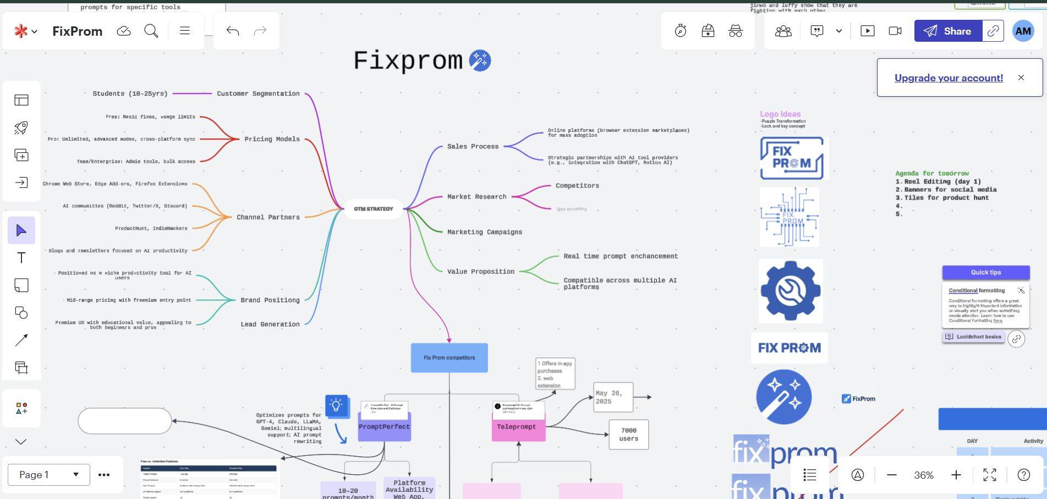Open the timer icon in top toolbar
Image resolution: width=1047 pixels, height=499 pixels.
(681, 31)
